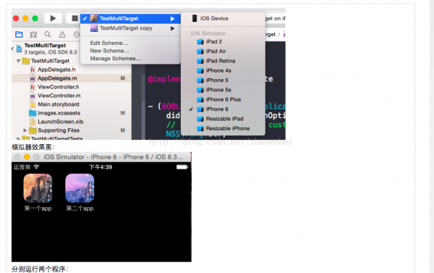Click the @implementation line in code editor
The width and height of the screenshot is (434, 273).
pyautogui.click(x=164, y=79)
